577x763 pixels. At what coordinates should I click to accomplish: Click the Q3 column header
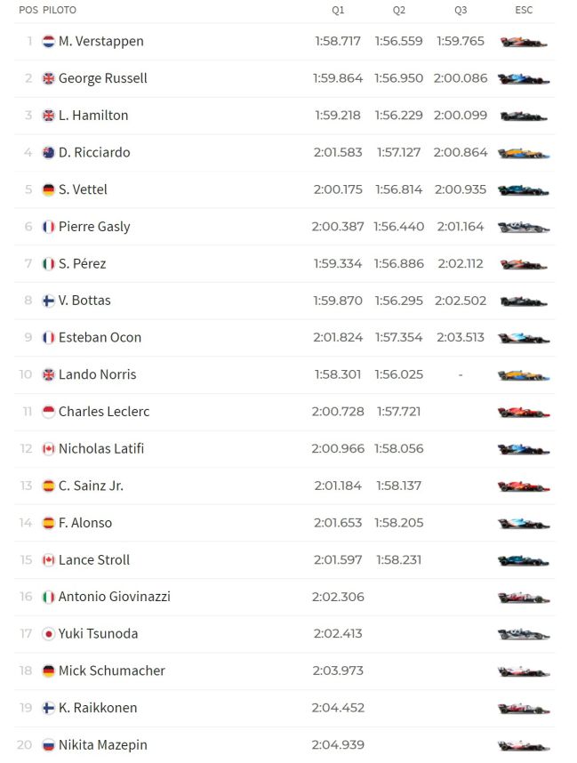click(461, 11)
